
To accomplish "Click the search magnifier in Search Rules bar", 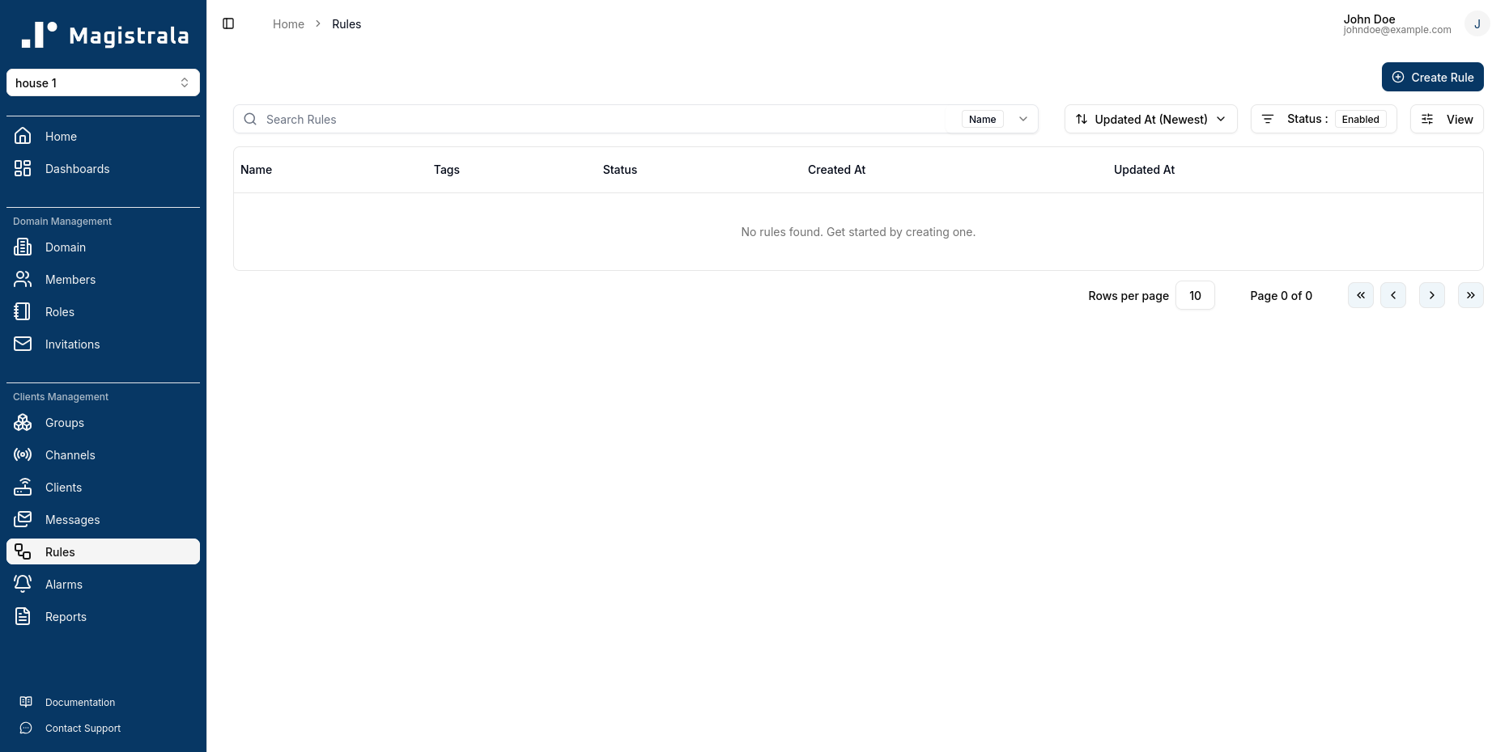I will [x=249, y=119].
